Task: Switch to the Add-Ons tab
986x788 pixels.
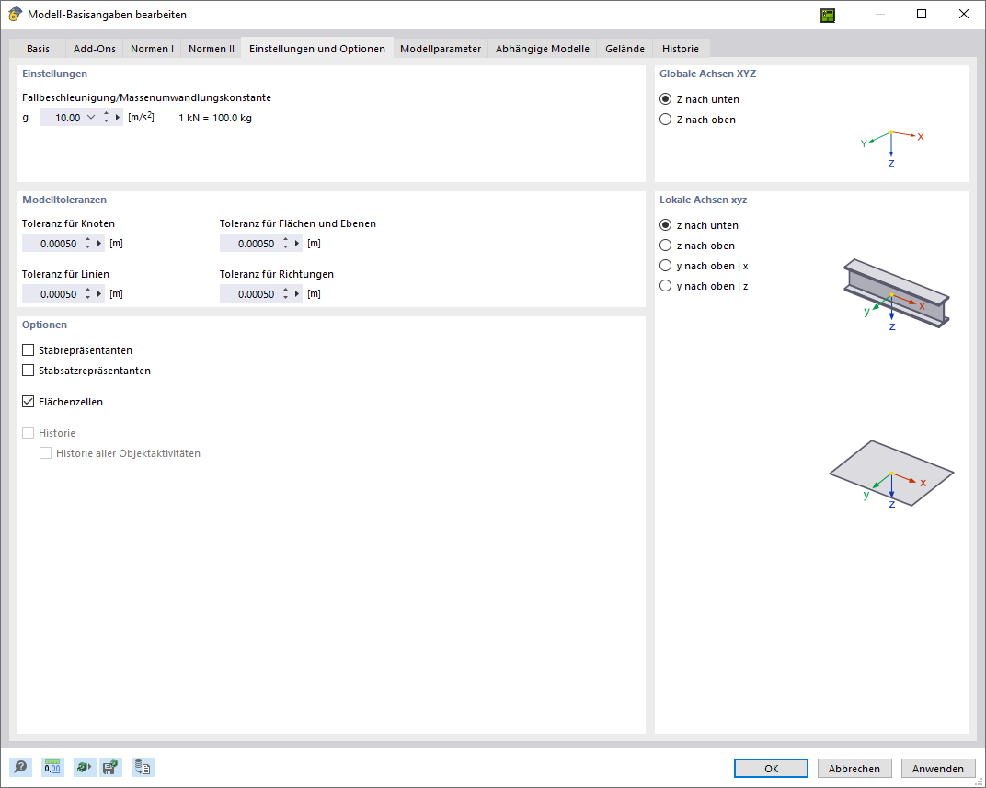Action: (95, 49)
